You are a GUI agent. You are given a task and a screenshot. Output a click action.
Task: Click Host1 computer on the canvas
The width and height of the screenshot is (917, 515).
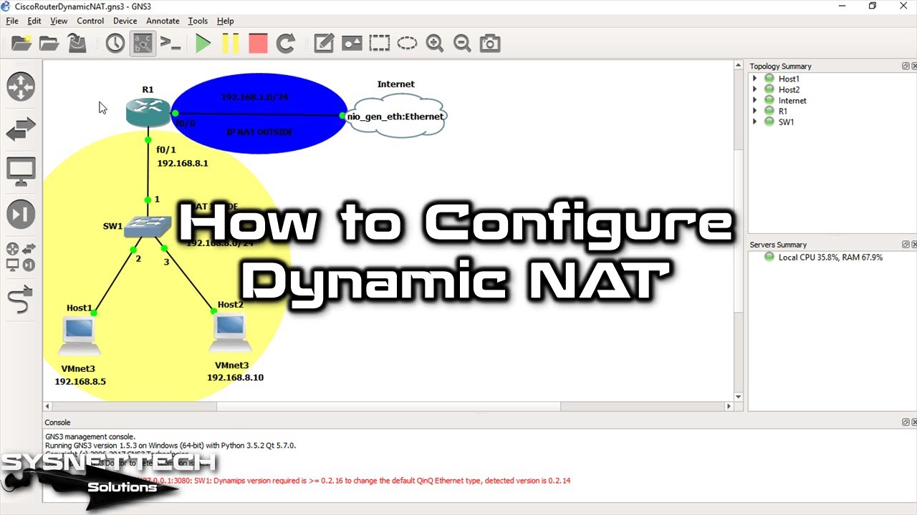pyautogui.click(x=80, y=337)
